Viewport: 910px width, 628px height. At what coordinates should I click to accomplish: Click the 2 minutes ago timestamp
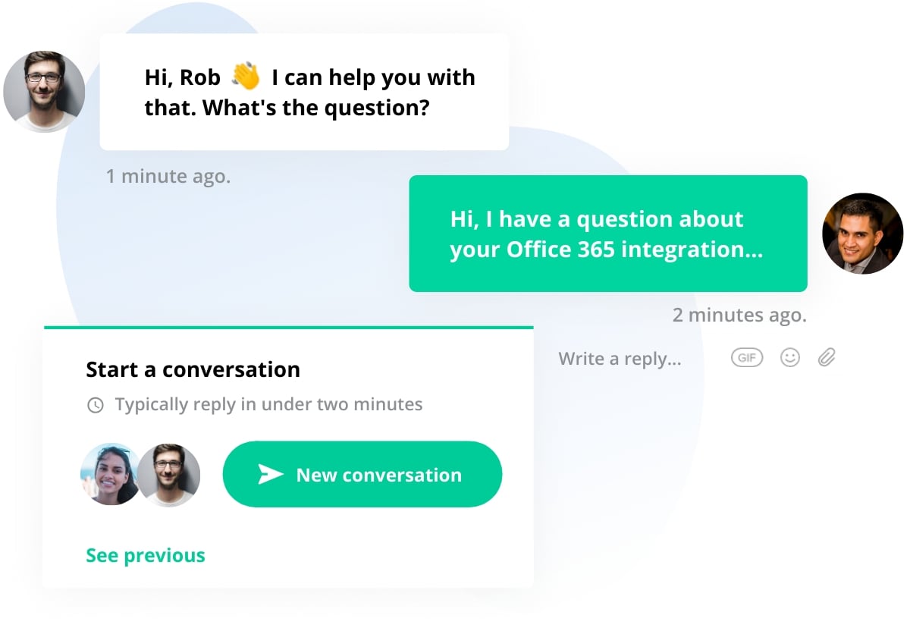(x=739, y=314)
